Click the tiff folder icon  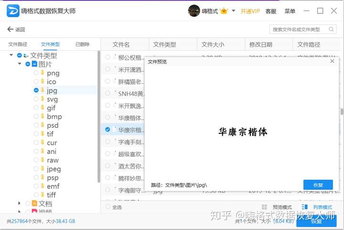point(43,195)
